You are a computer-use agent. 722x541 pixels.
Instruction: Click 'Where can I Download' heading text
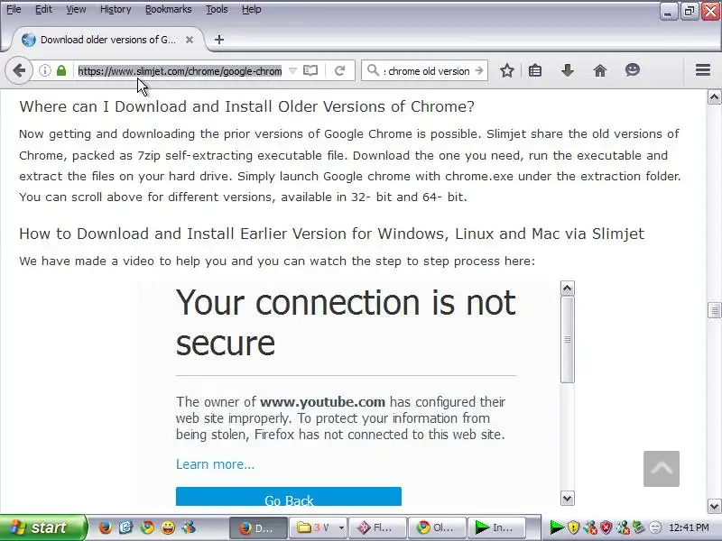point(246,106)
